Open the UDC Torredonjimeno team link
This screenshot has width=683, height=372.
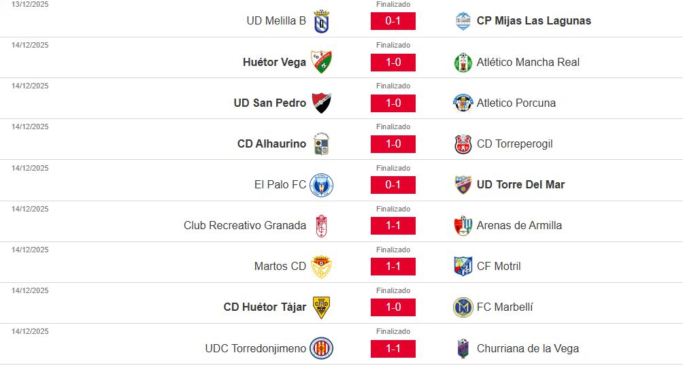(x=256, y=348)
